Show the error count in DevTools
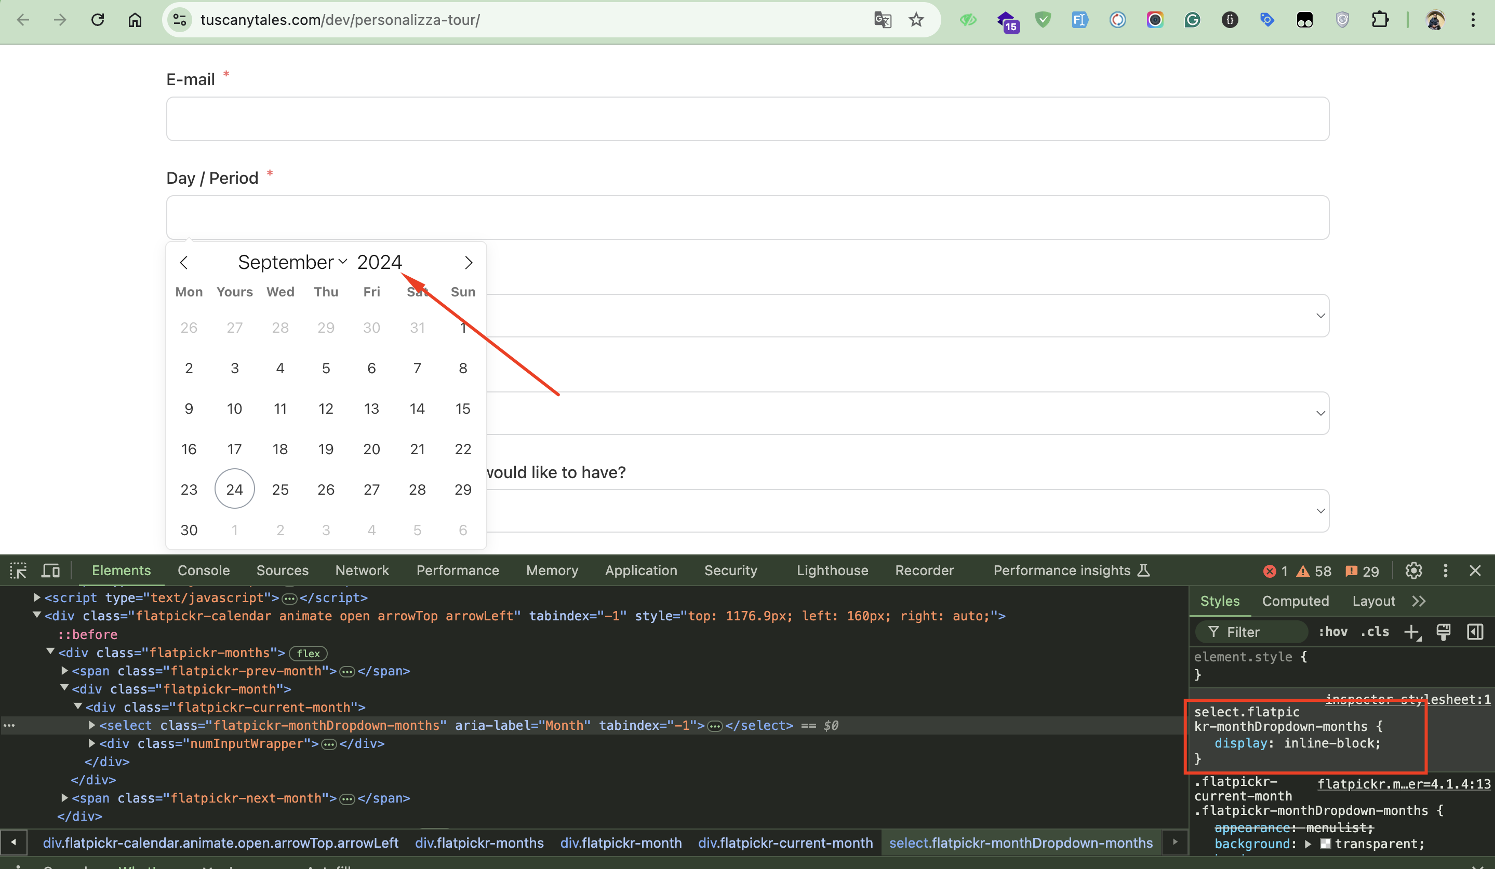1495x869 pixels. click(x=1275, y=571)
